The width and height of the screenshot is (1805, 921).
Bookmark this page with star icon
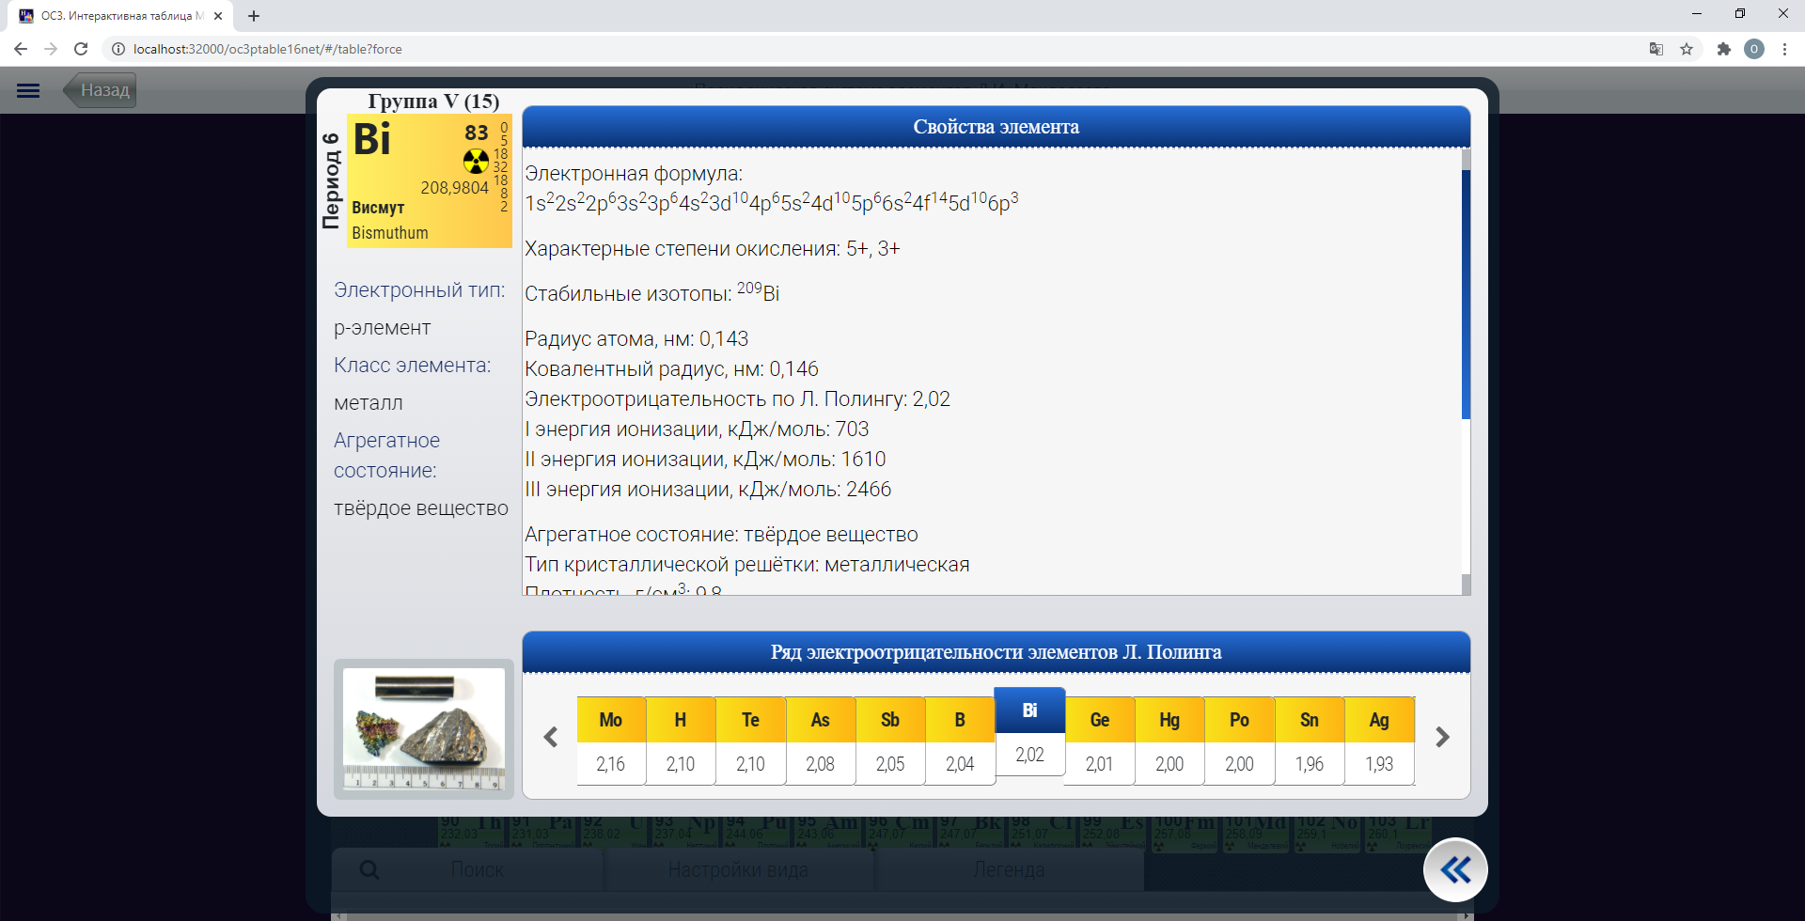point(1687,49)
